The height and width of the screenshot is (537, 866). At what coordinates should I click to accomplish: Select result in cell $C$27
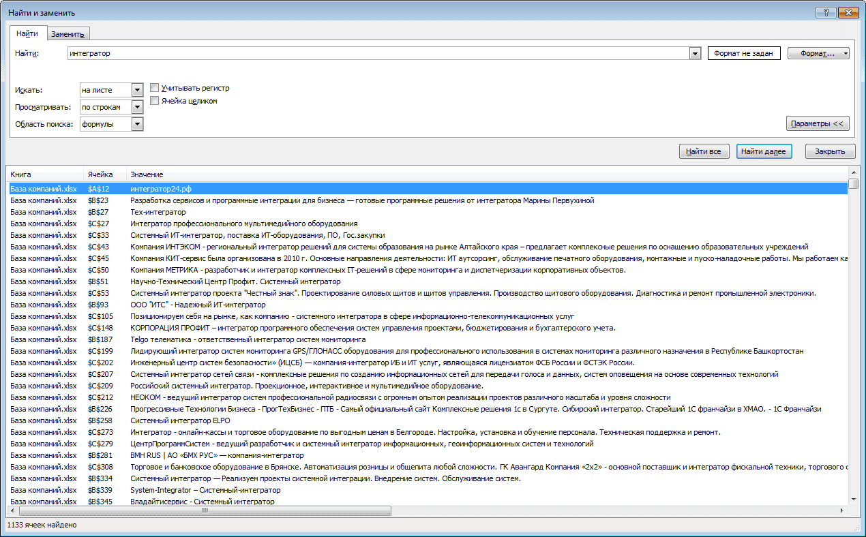(x=427, y=224)
